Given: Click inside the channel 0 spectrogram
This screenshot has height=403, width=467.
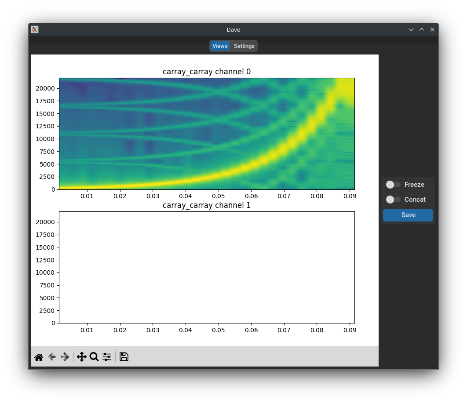Looking at the screenshot, I should [207, 134].
